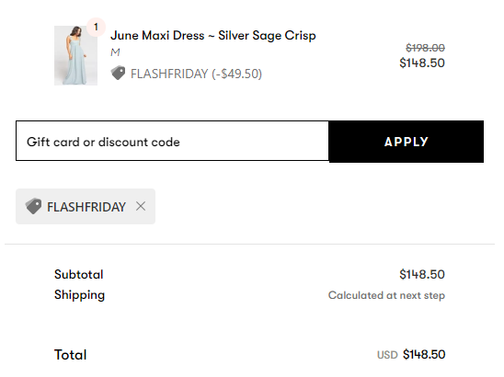Click the Subtotal amount $148.50
This screenshot has height=377, width=504.
point(422,274)
